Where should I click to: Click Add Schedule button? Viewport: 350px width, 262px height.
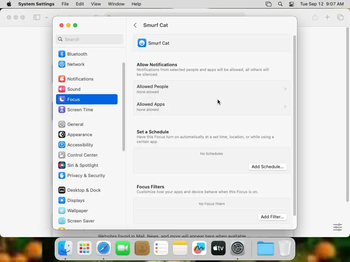(268, 166)
